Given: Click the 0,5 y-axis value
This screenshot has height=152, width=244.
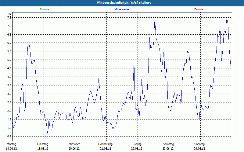Looking at the screenshot, I should (x=9, y=136).
